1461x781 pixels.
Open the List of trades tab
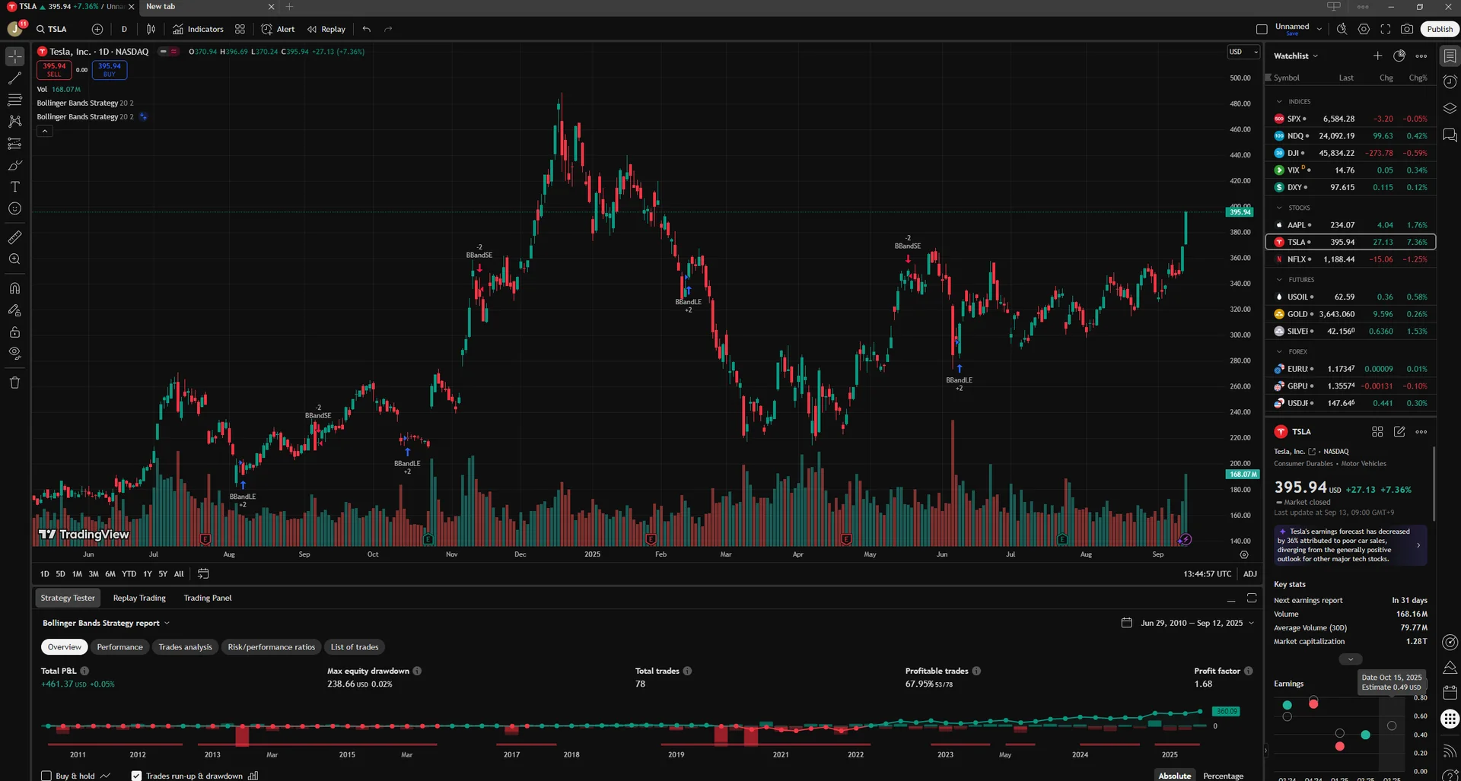click(355, 647)
